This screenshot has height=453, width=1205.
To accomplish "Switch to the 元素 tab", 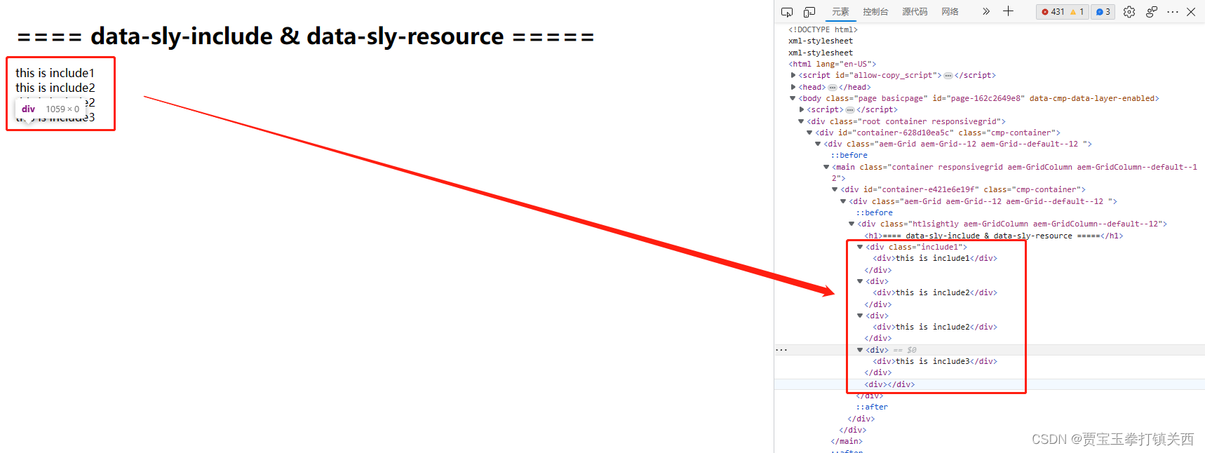I will coord(840,12).
